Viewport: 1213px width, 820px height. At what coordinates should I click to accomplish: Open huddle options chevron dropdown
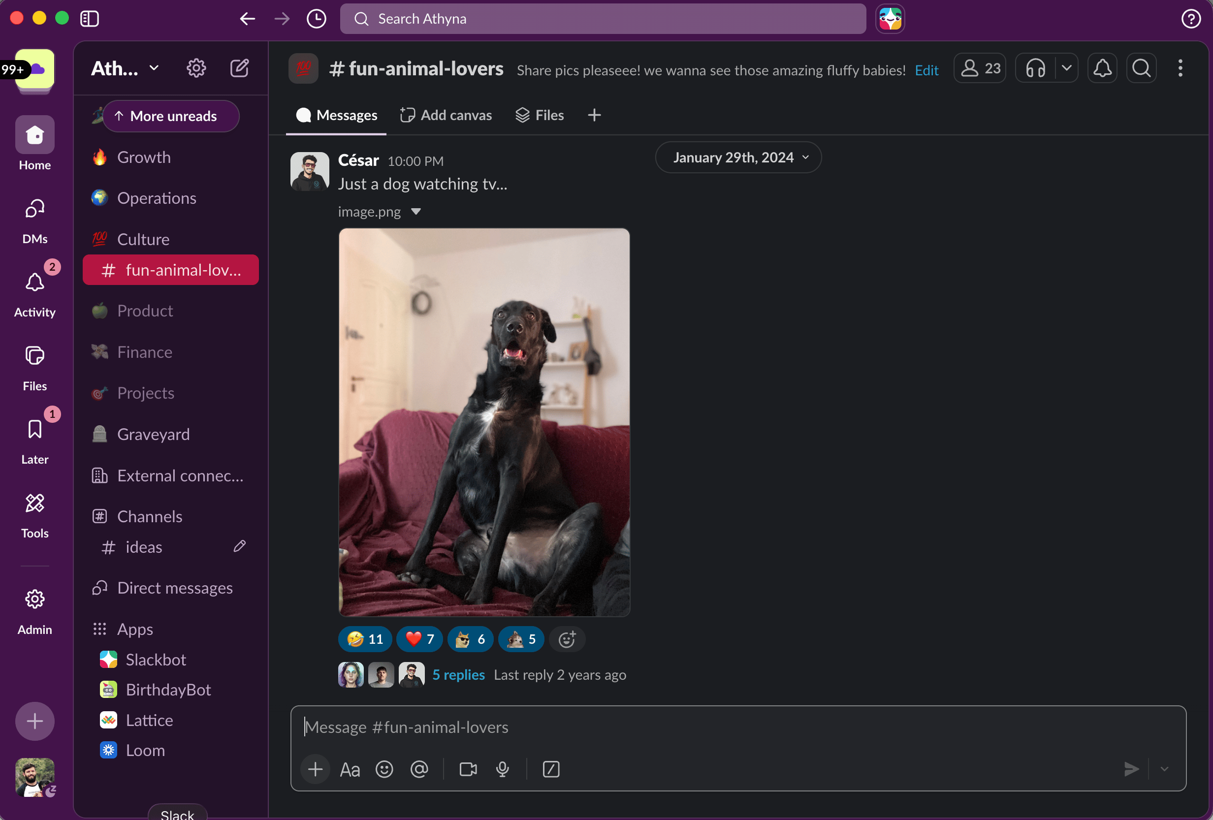tap(1066, 68)
